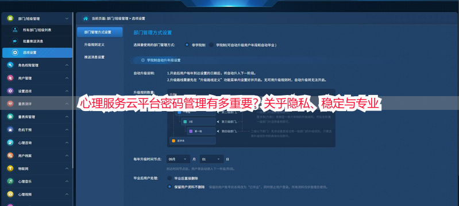The image size is (459, 206).
Task: Choose 毕业后直接删除 radio option
Action: [169, 178]
